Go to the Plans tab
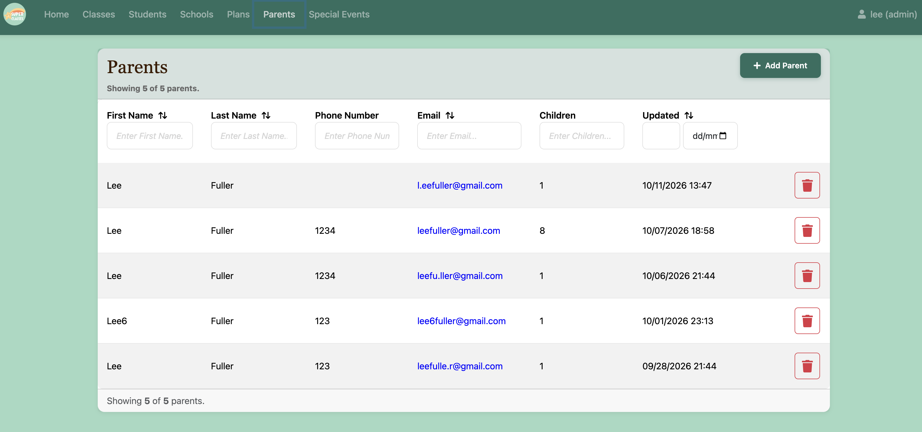This screenshot has width=922, height=432. [238, 14]
